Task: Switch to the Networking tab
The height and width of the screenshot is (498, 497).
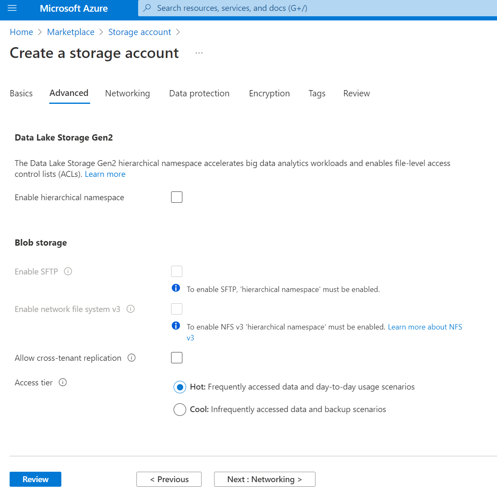Action: [127, 93]
